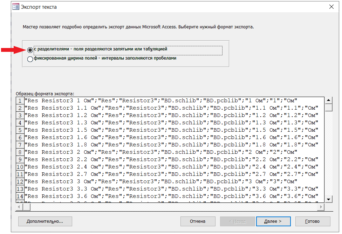Close the Экспорт текста dialog
This screenshot has height=234, width=342.
pos(331,7)
